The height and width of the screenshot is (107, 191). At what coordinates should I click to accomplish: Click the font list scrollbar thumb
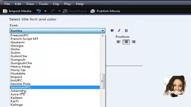(x=102, y=81)
